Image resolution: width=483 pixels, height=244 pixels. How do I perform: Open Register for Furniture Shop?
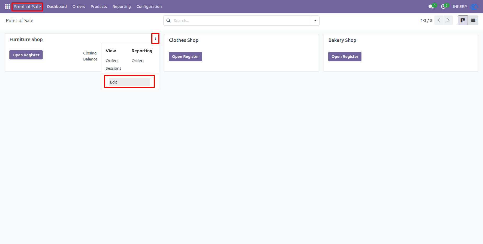click(26, 55)
